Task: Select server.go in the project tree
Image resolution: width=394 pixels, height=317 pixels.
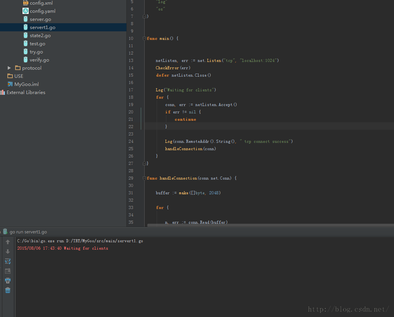Action: click(x=40, y=19)
